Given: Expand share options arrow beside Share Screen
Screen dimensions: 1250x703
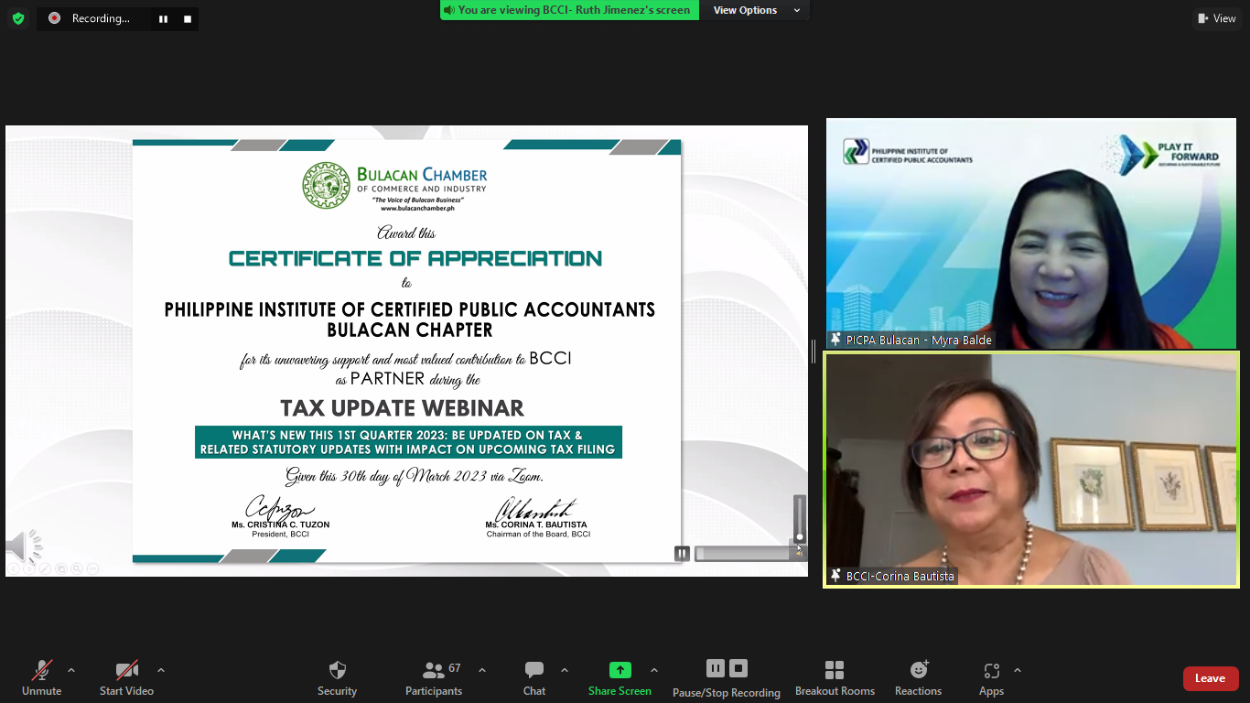Looking at the screenshot, I should click(654, 670).
